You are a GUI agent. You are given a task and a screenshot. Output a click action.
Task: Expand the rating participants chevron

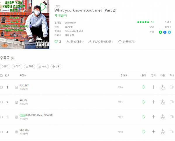tap(170, 22)
